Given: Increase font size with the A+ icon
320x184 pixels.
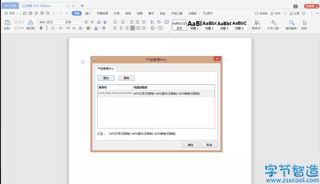Looking at the screenshot, I should tap(86, 22).
